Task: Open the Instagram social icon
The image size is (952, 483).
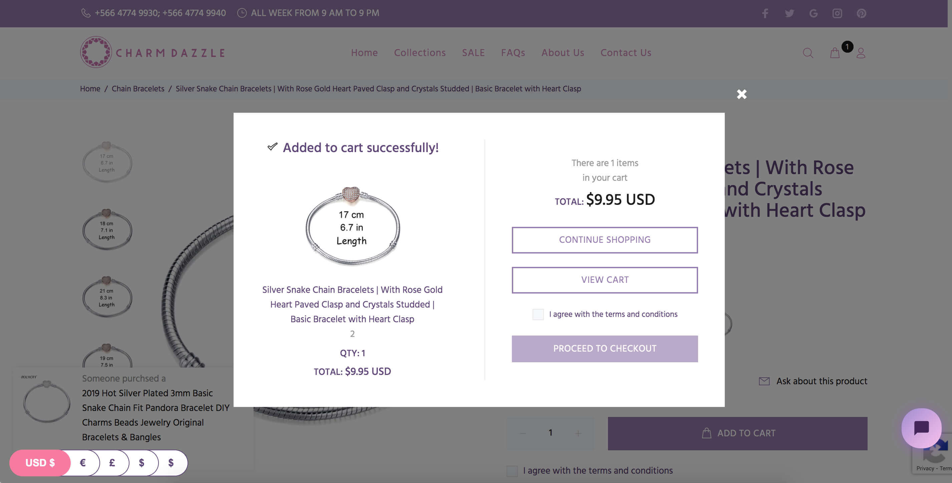Action: pyautogui.click(x=837, y=13)
